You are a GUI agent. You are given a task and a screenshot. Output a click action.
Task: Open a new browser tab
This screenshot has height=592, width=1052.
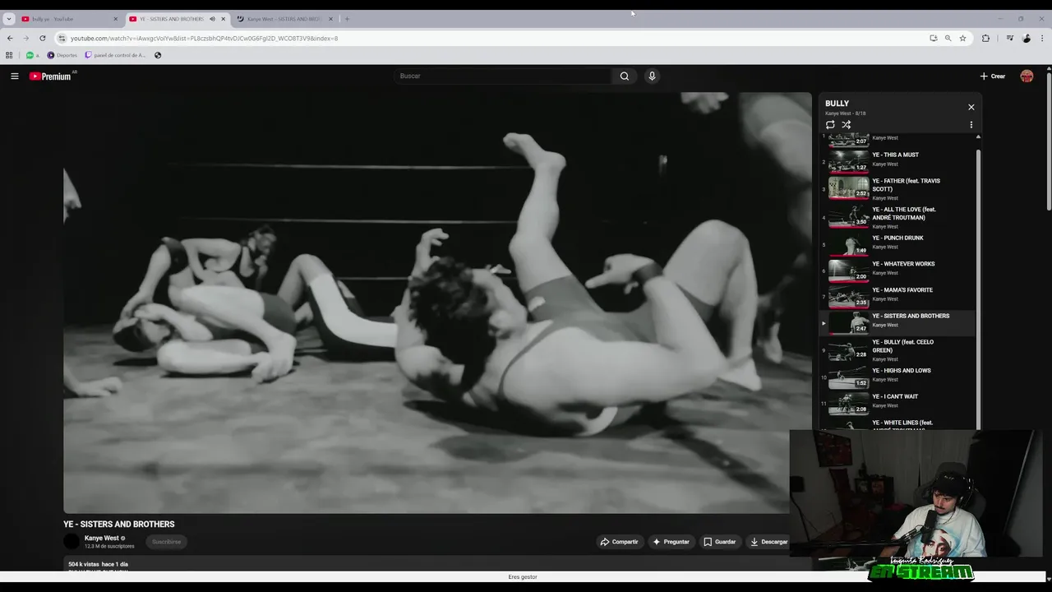347,19
